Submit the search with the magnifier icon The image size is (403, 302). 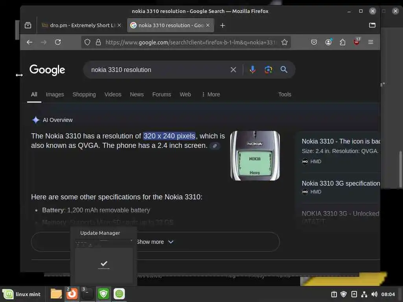284,69
